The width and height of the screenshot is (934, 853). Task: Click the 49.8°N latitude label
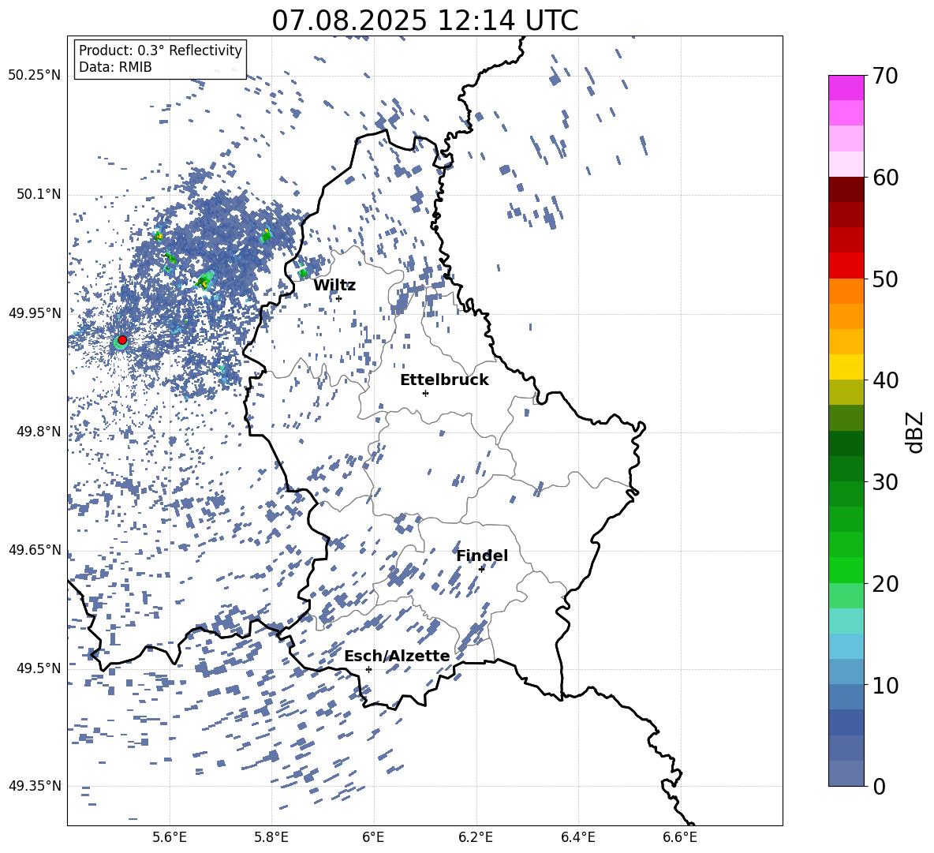(x=39, y=432)
